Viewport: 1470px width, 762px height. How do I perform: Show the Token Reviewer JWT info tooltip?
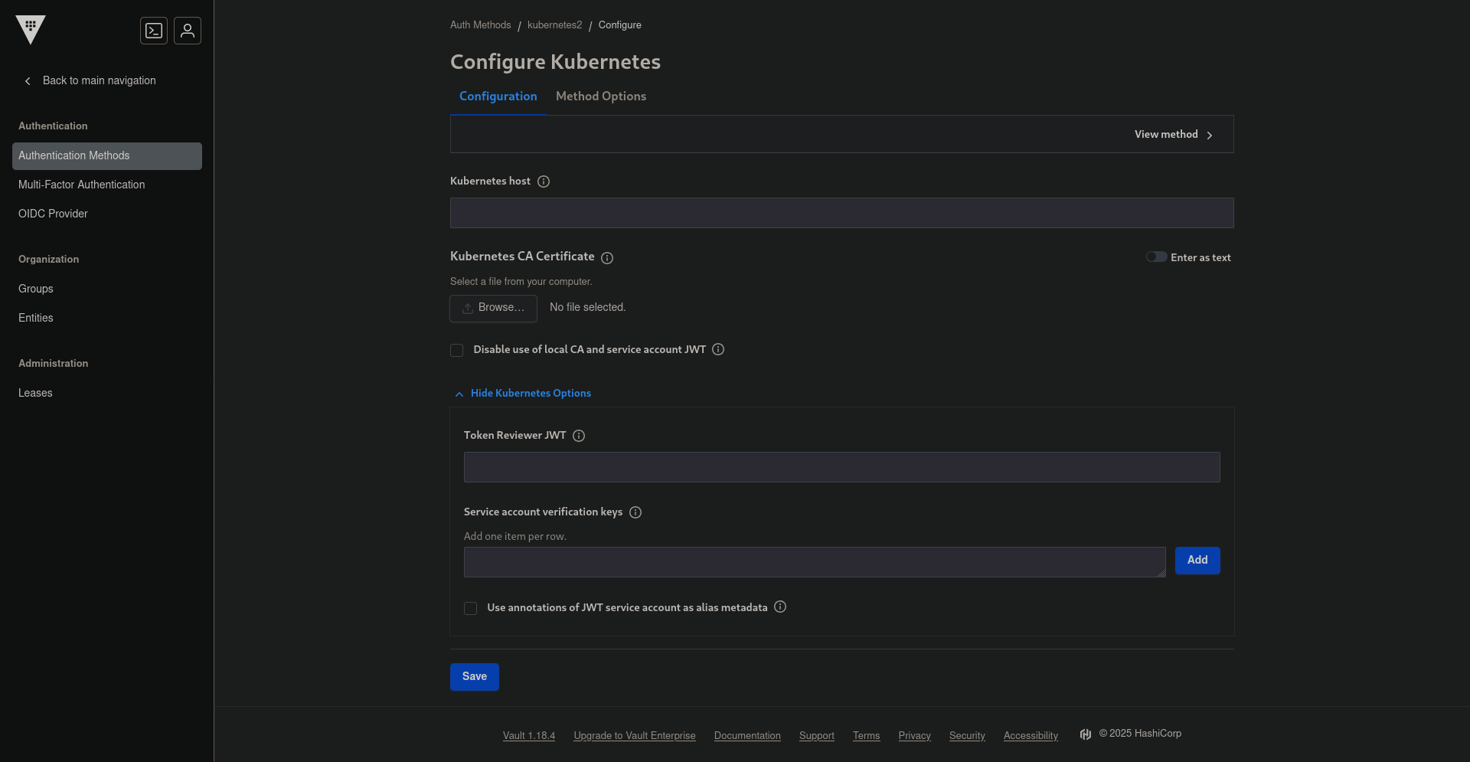579,436
